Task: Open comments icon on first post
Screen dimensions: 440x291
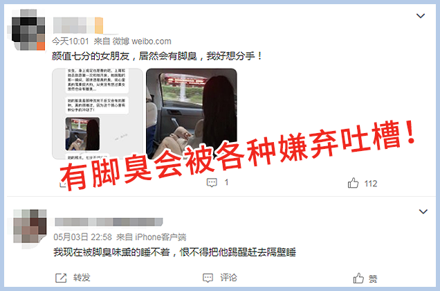Action: click(212, 183)
